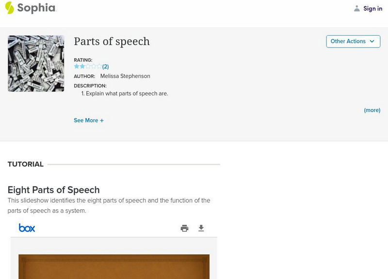This screenshot has height=279, width=388.
Task: Click the slideshow preview slide
Action: [114, 266]
